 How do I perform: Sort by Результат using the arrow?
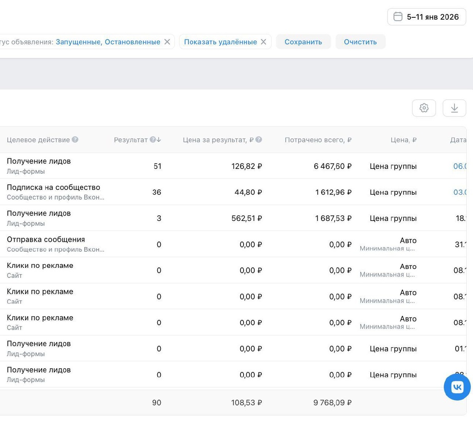coord(159,139)
